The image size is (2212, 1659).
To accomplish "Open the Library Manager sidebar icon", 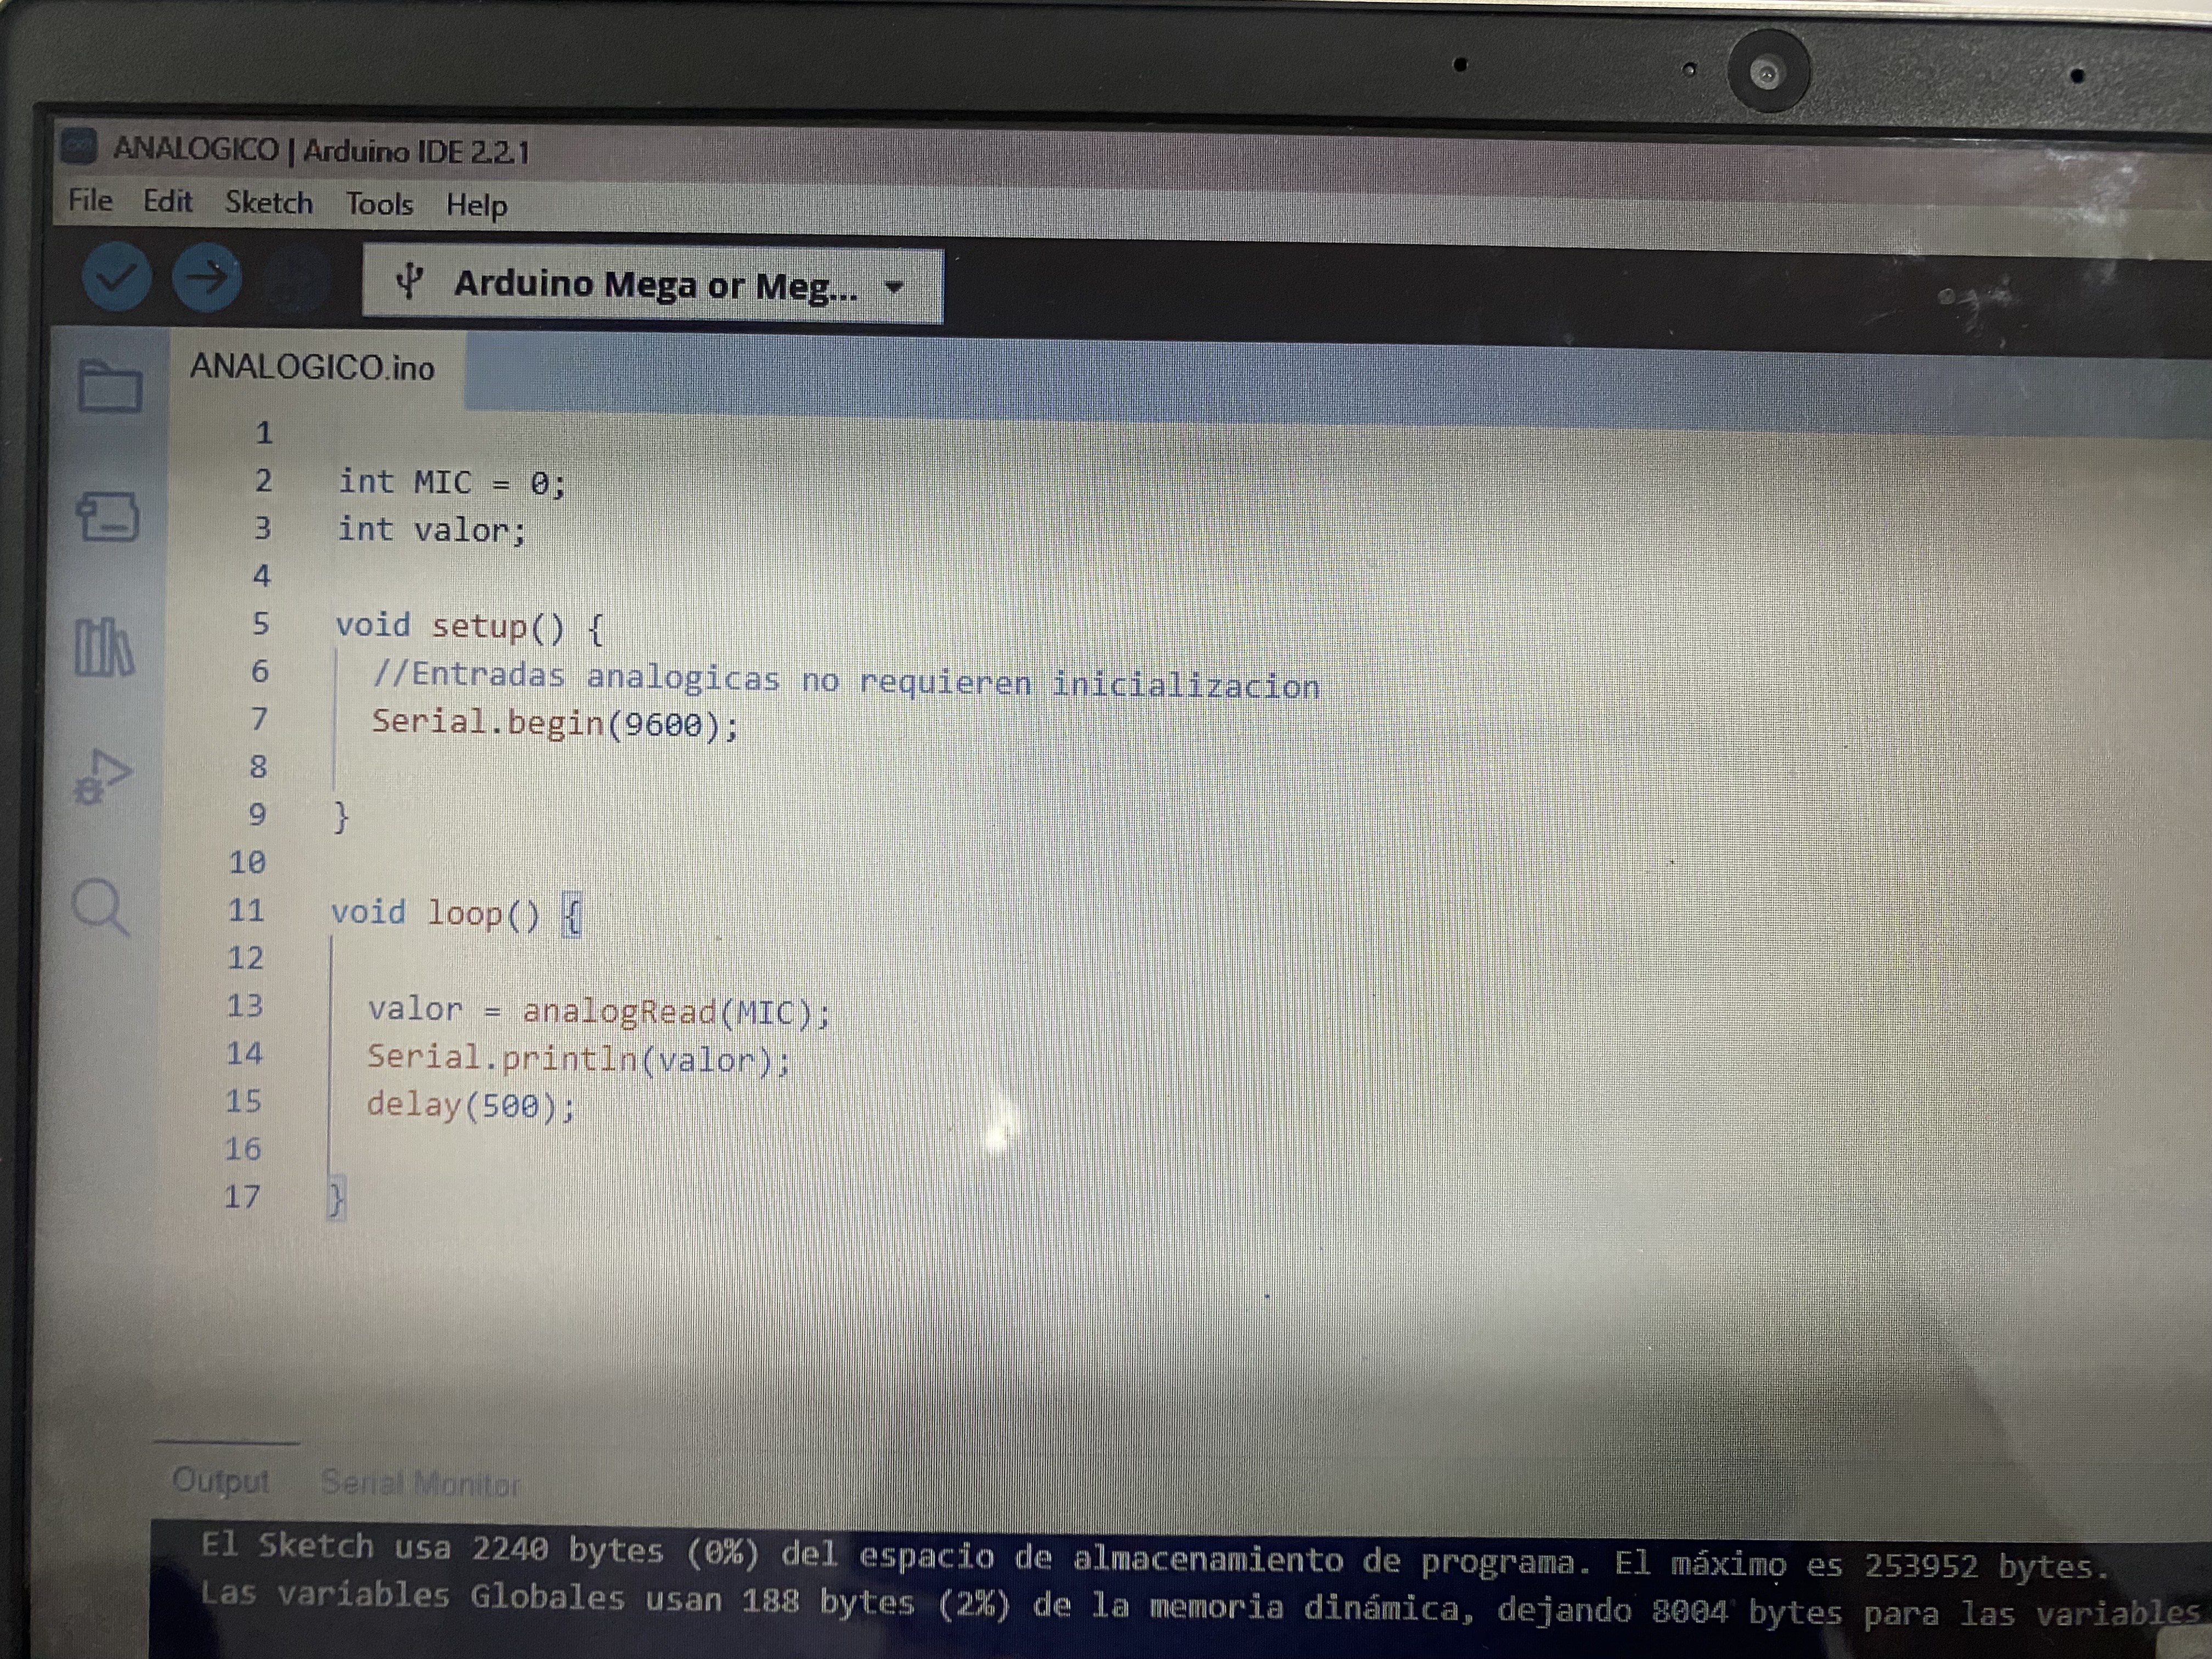I will pos(104,647).
